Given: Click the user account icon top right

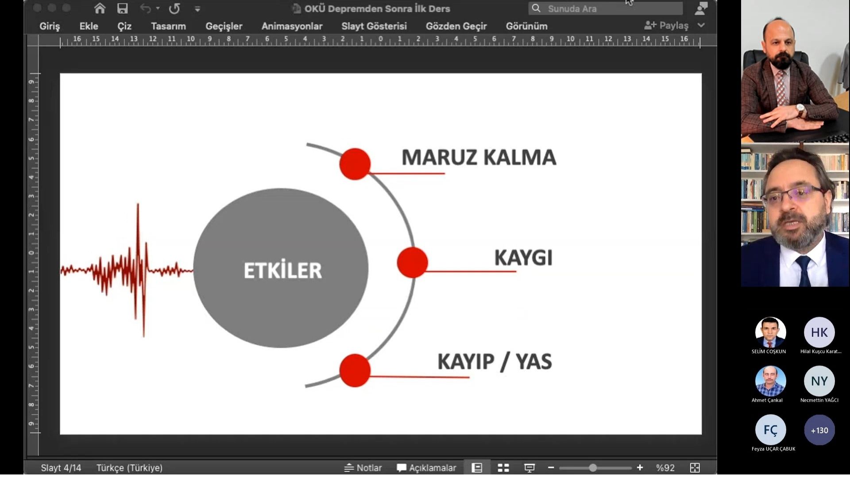Looking at the screenshot, I should point(701,8).
